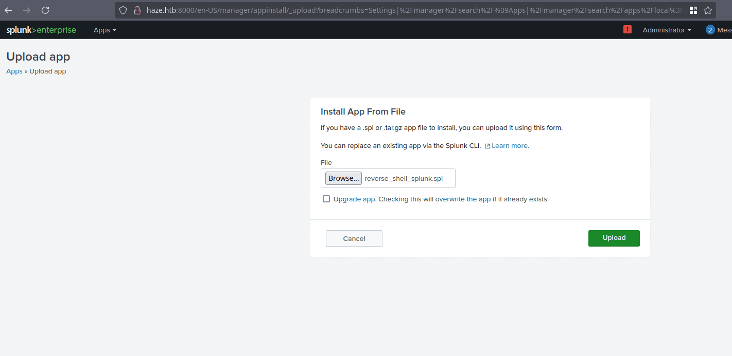Open the page in container/extension grid icon
Image resolution: width=732 pixels, height=356 pixels.
(x=693, y=10)
